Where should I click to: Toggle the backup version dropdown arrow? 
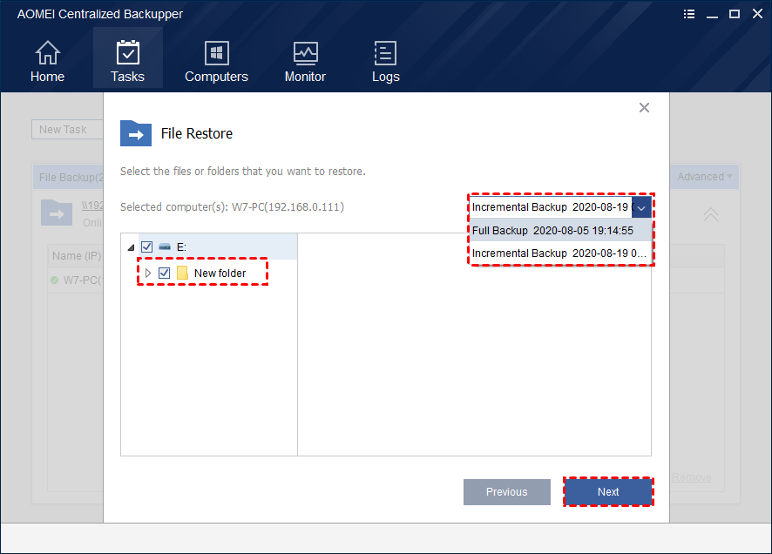click(641, 207)
